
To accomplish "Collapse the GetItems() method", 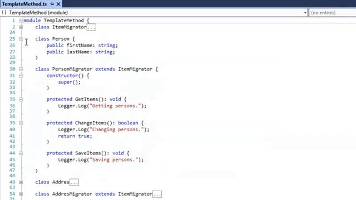I will [21, 99].
